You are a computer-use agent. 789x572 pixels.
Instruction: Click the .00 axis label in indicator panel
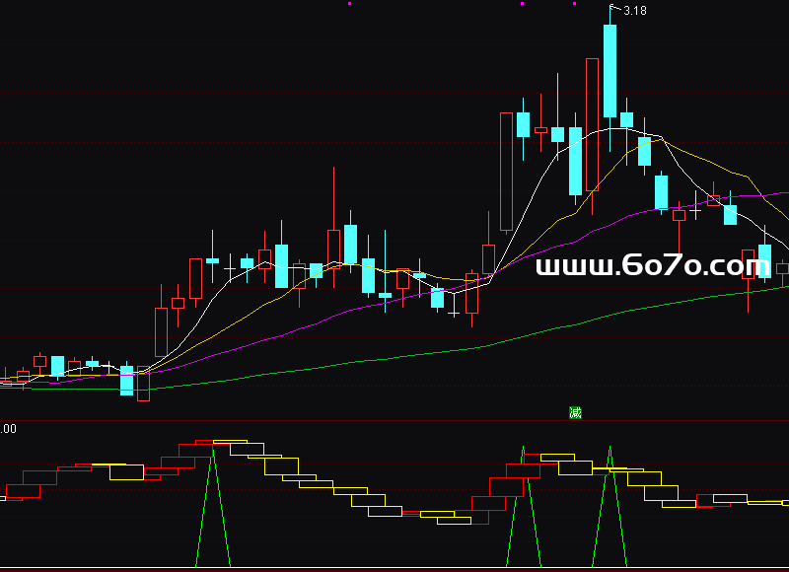click(x=8, y=429)
